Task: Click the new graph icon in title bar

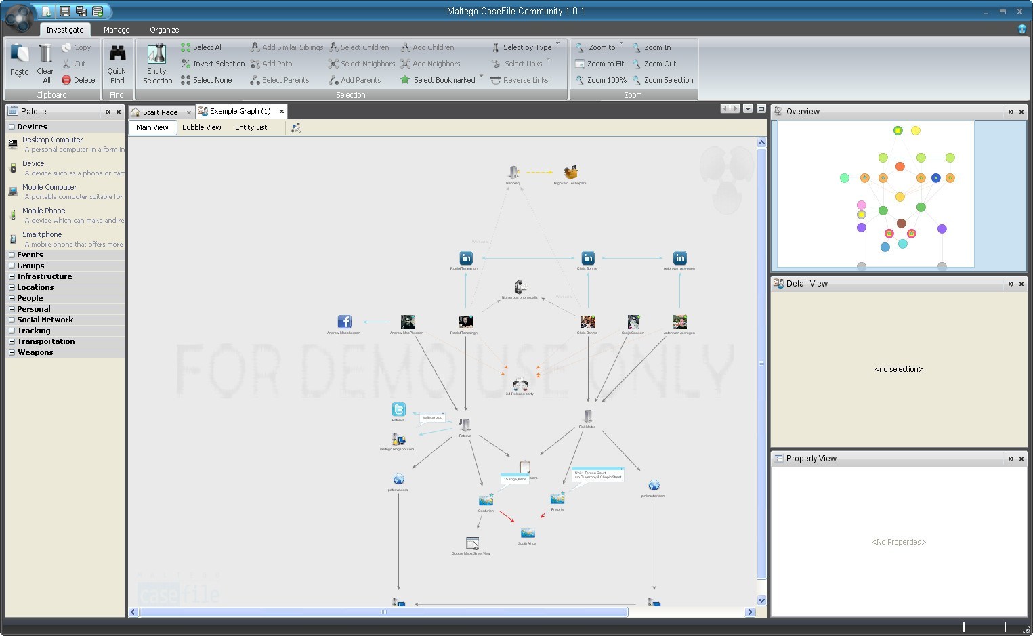Action: (x=45, y=11)
